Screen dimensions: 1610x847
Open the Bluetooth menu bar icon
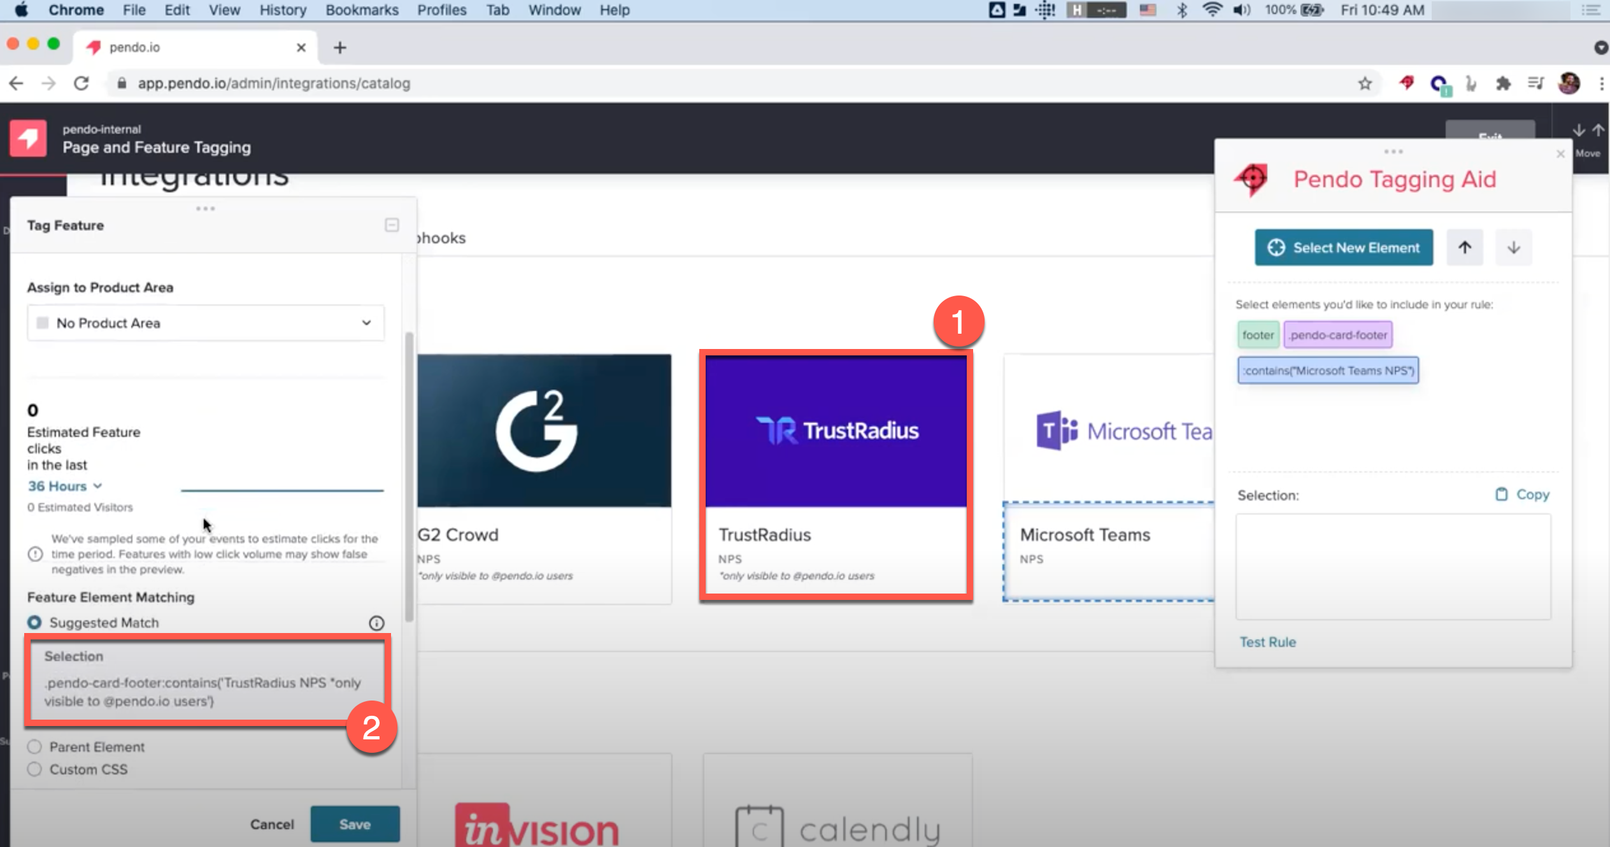(1181, 10)
